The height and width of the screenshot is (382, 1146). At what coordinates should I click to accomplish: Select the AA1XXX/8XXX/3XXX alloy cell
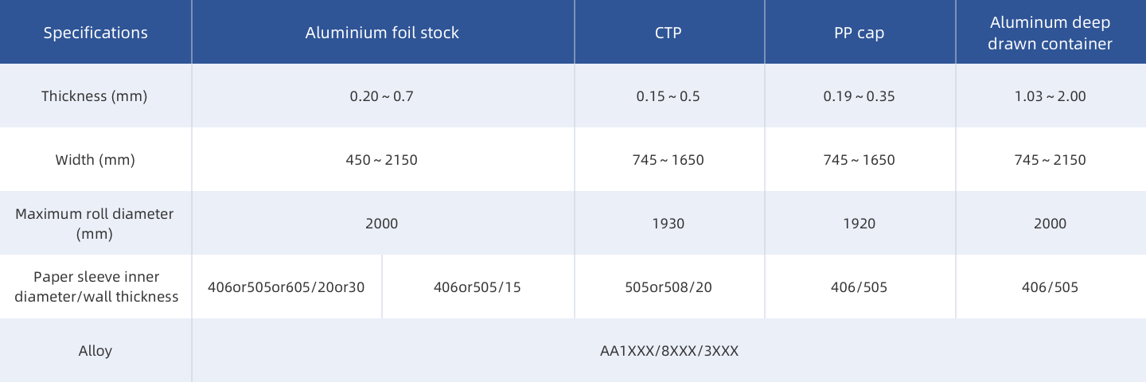[x=668, y=351]
